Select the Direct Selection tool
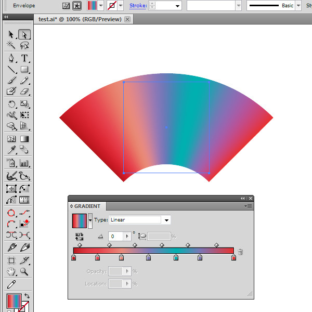 tap(24, 35)
